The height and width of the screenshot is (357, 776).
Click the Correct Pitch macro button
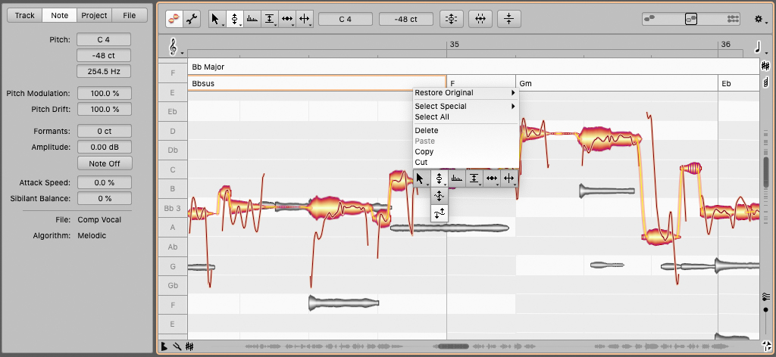(x=452, y=19)
